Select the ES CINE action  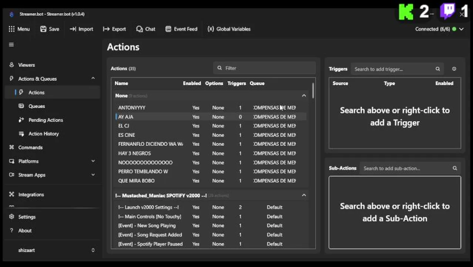click(211, 135)
